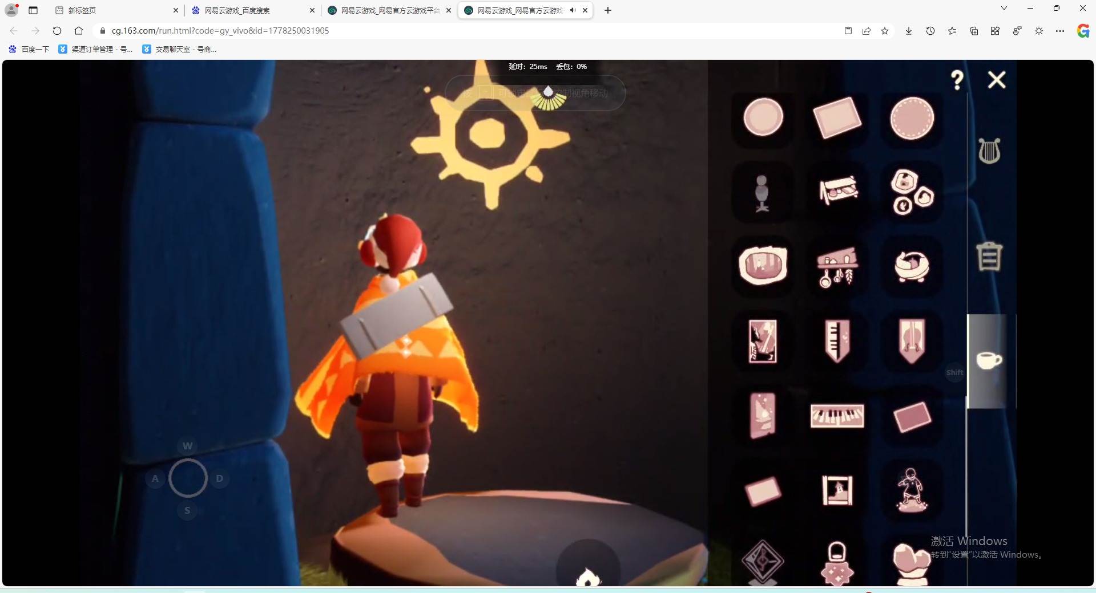Open the 交易聊天室 bookmark
Image resolution: width=1096 pixels, height=593 pixels.
click(180, 49)
